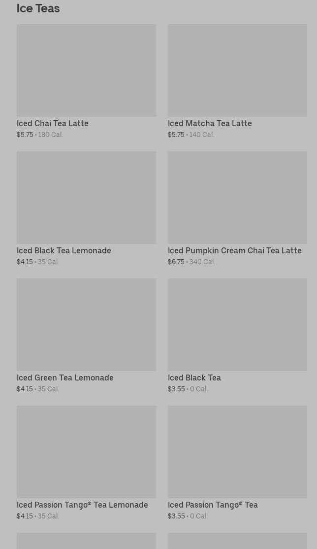The width and height of the screenshot is (317, 549).
Task: Click the Iced Passion Tango Tea title
Action: (x=213, y=505)
